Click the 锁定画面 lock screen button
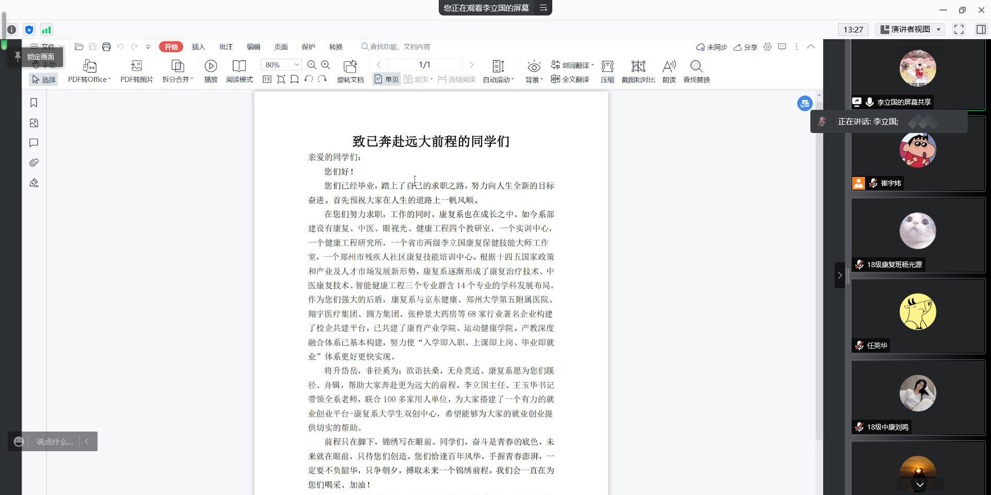 click(35, 57)
